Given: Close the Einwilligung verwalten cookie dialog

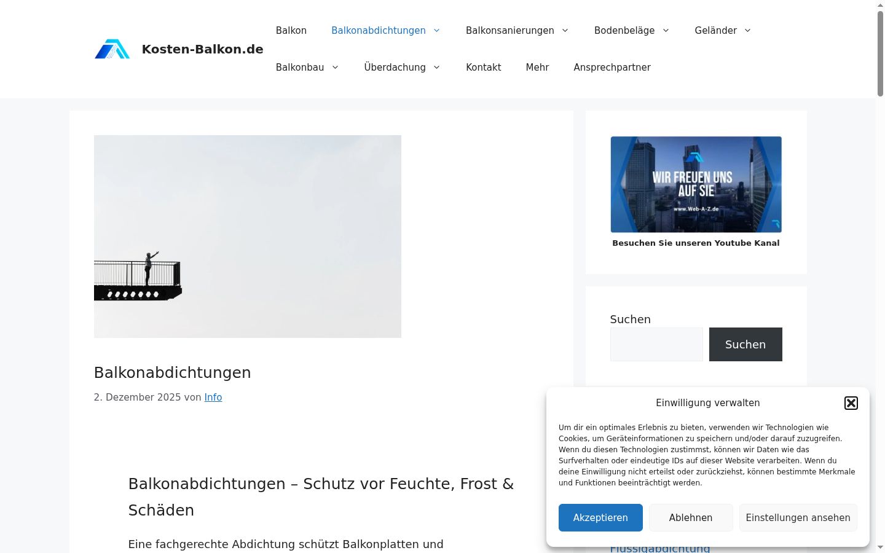Looking at the screenshot, I should [x=851, y=403].
